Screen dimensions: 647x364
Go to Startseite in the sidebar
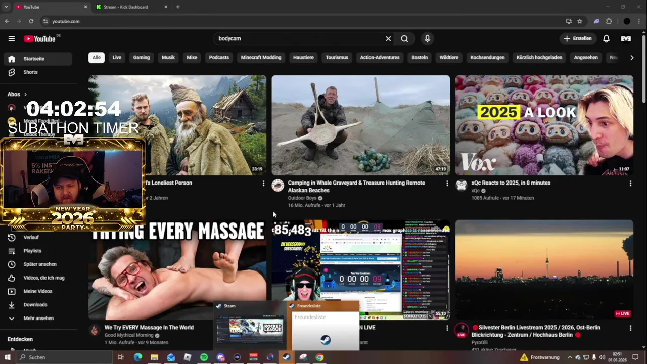[38, 59]
